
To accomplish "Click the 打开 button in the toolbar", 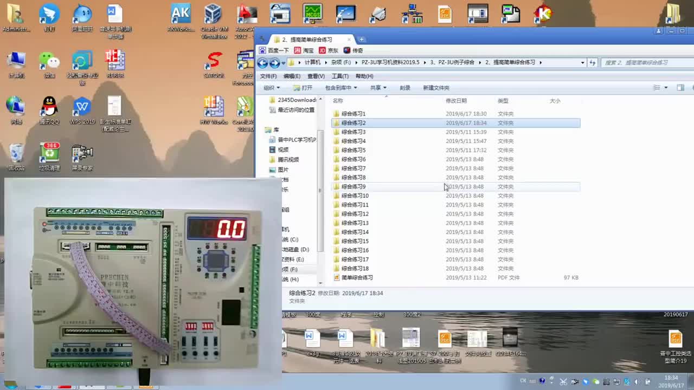I will pyautogui.click(x=303, y=88).
